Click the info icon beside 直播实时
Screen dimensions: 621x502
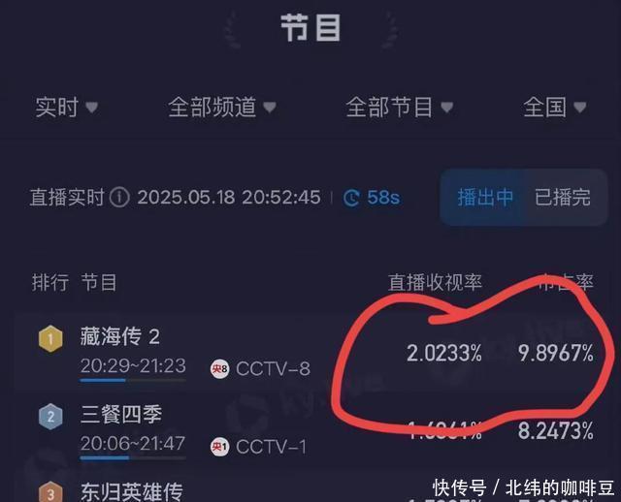point(119,197)
